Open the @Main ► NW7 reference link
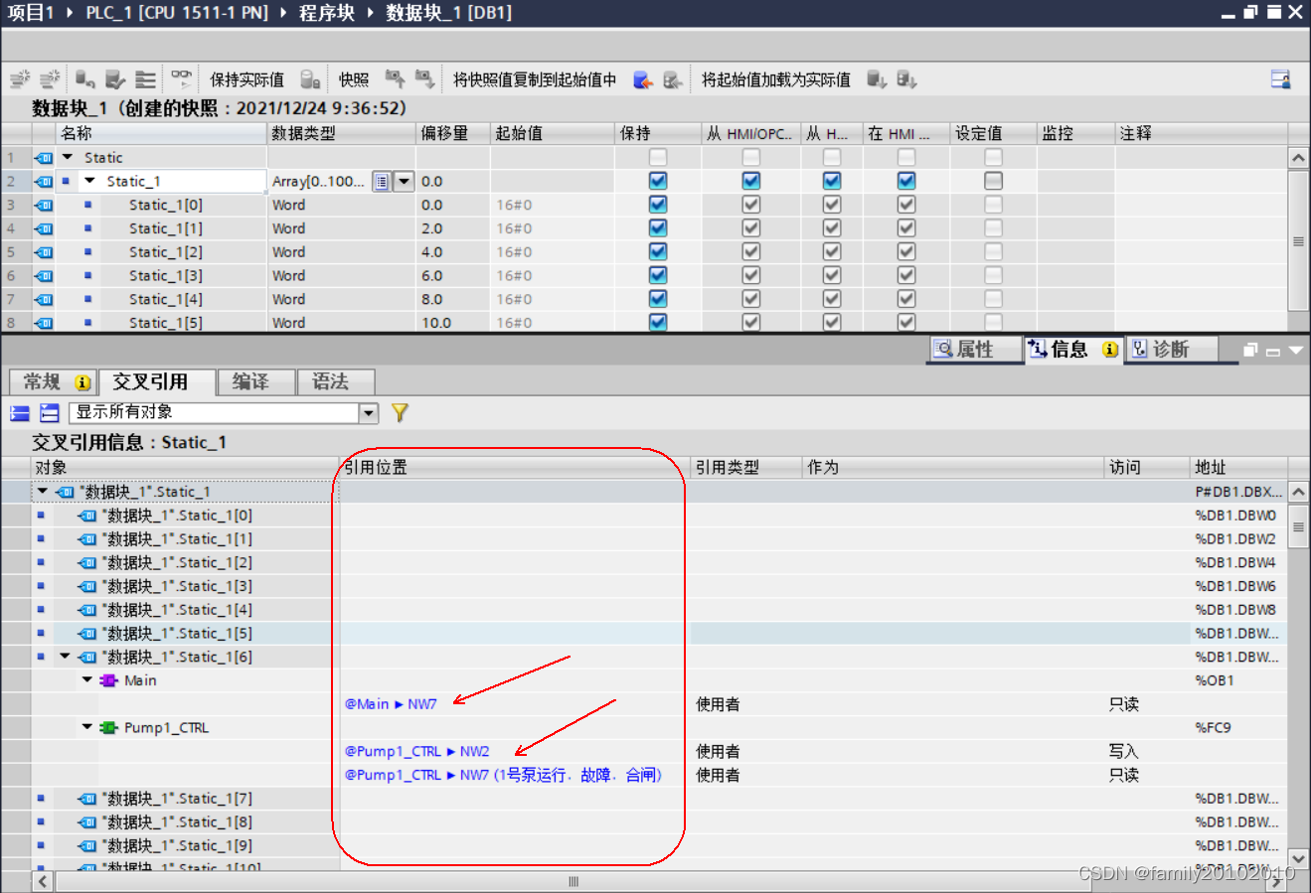 [391, 704]
